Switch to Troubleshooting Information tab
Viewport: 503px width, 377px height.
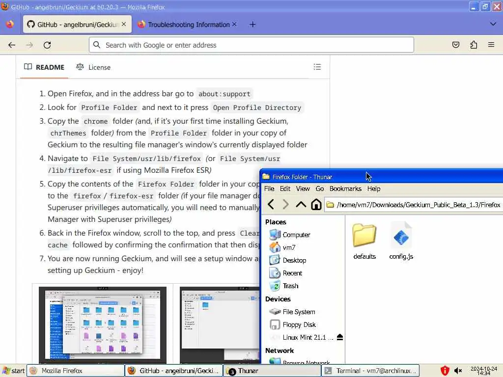188,25
